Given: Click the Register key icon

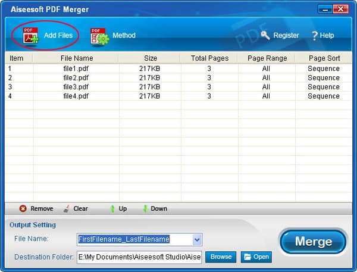Looking at the screenshot, I should [265, 36].
